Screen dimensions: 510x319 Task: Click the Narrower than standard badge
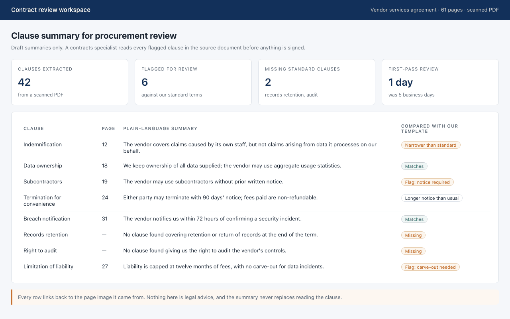tap(431, 145)
